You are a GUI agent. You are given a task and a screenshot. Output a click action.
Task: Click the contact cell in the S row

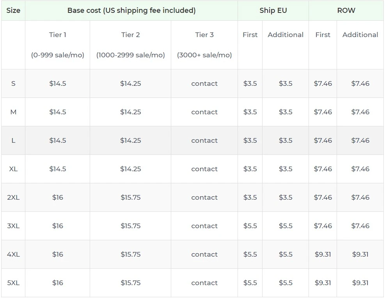204,83
